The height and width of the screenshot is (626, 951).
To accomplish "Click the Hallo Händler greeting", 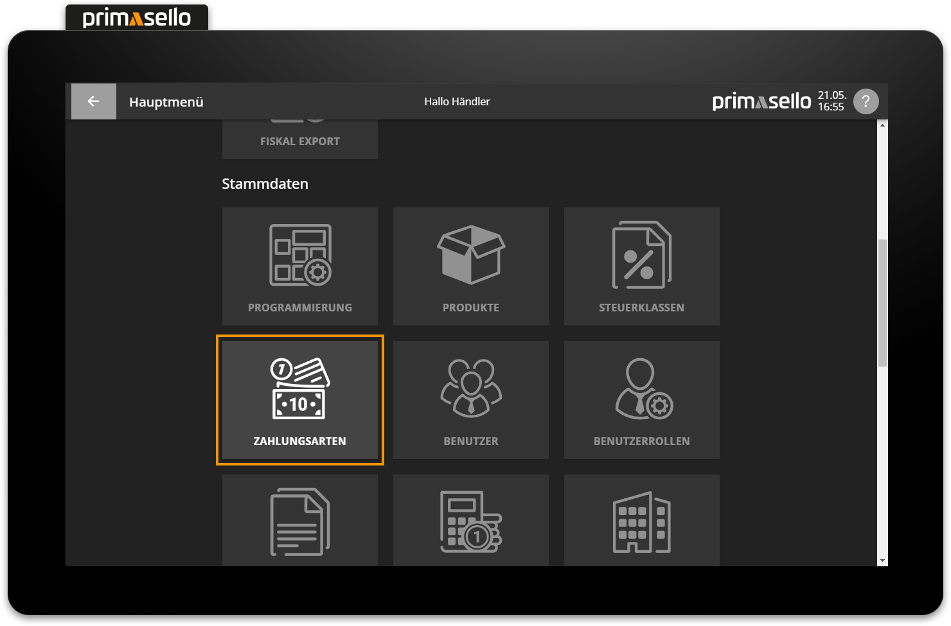I will tap(457, 101).
